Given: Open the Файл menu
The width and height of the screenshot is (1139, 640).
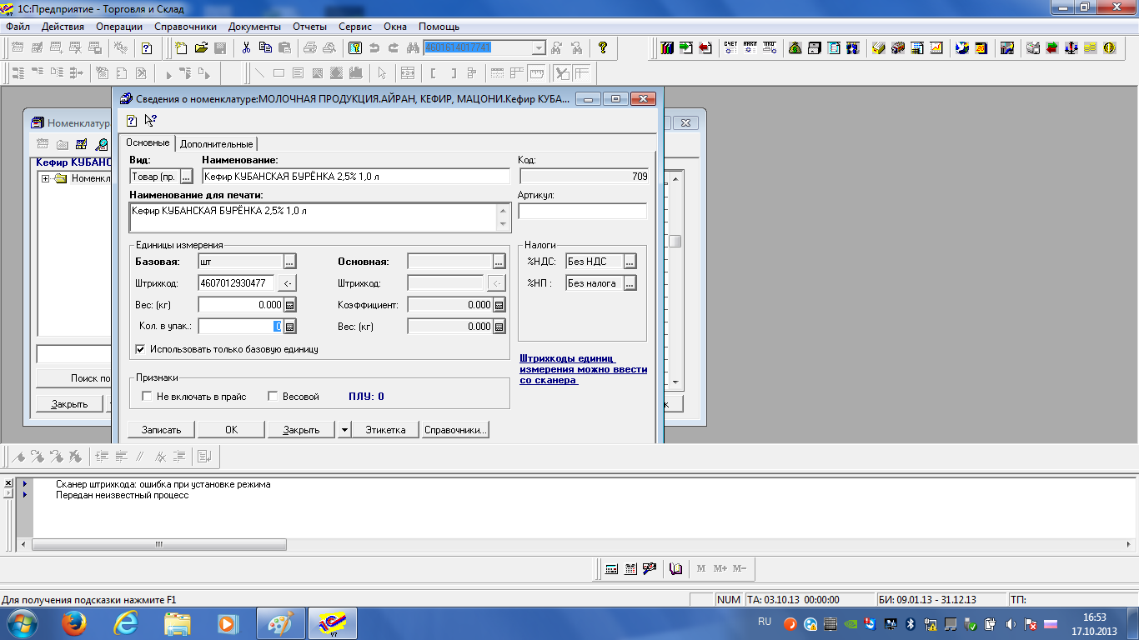Looking at the screenshot, I should coord(18,27).
